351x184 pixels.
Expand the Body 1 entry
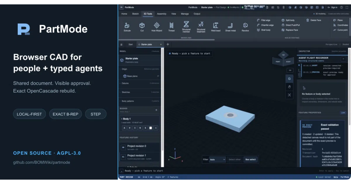122,119
